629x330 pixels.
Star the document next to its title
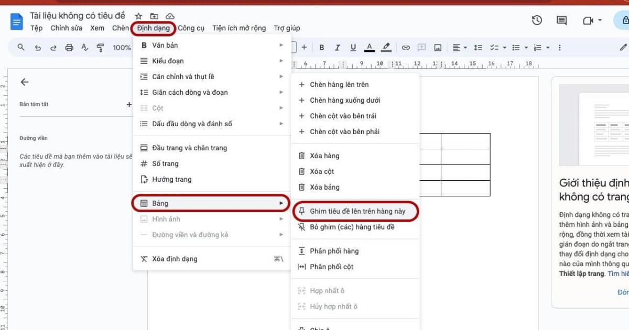(138, 16)
